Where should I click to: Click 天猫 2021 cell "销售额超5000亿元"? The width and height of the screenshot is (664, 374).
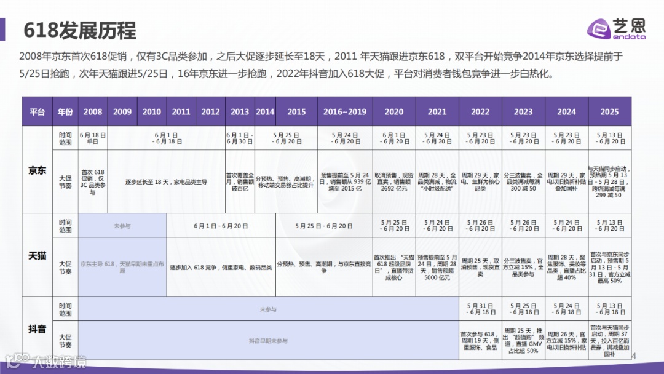[x=437, y=267]
